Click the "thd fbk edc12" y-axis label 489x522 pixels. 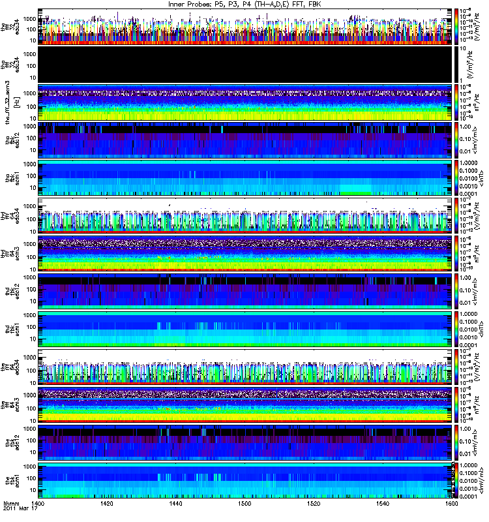point(12,291)
